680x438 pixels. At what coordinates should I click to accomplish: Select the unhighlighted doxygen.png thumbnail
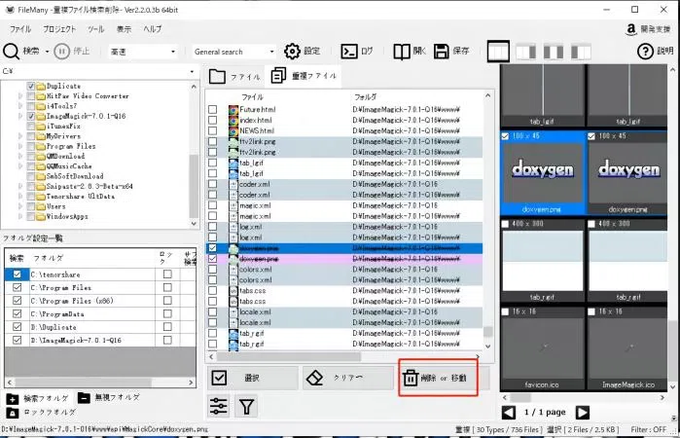click(x=627, y=174)
